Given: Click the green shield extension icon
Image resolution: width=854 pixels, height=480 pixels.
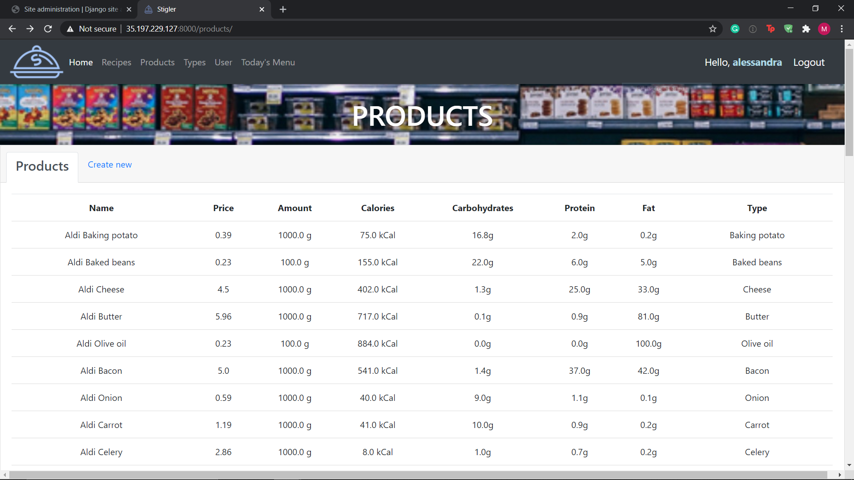Looking at the screenshot, I should [x=788, y=29].
